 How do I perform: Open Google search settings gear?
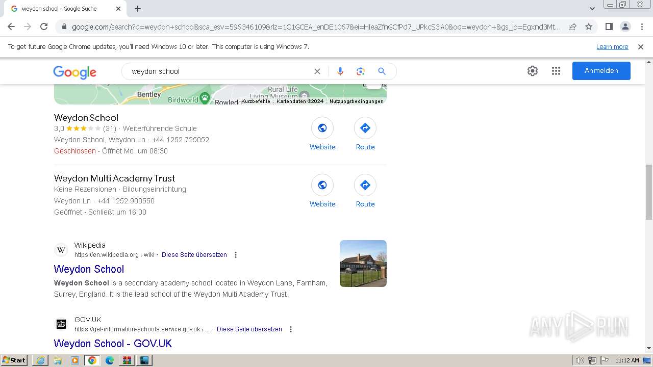pos(533,71)
